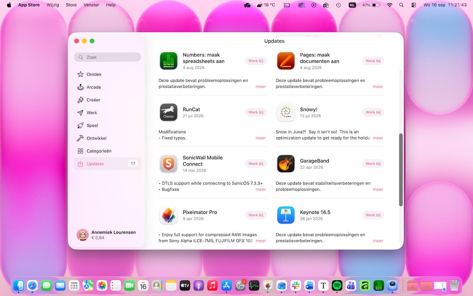Open the Snowy! app icon
This screenshot has height=296, width=473.
coord(286,112)
